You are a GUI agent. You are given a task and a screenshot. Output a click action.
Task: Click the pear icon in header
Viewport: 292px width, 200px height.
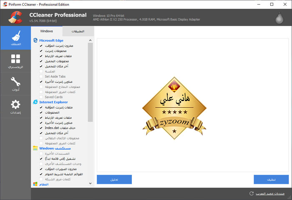(x=279, y=18)
